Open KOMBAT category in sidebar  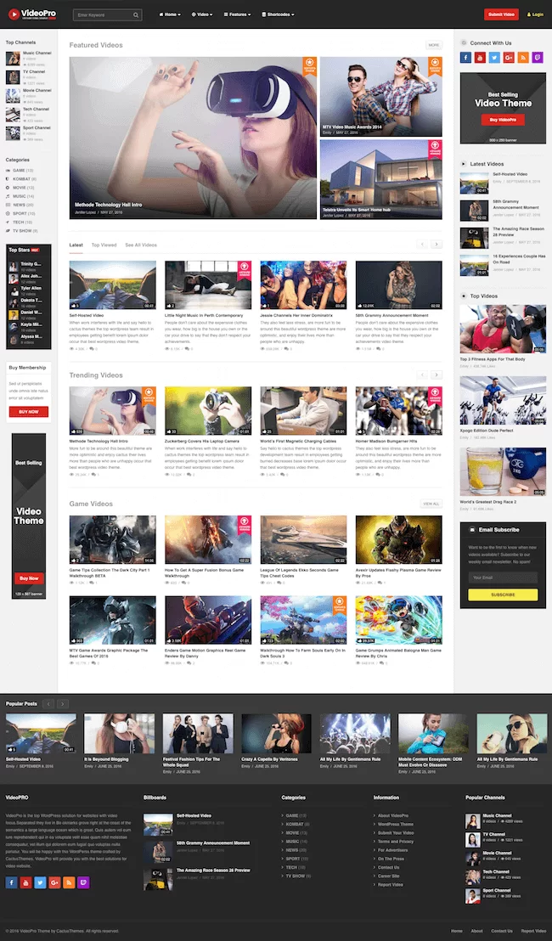(21, 179)
